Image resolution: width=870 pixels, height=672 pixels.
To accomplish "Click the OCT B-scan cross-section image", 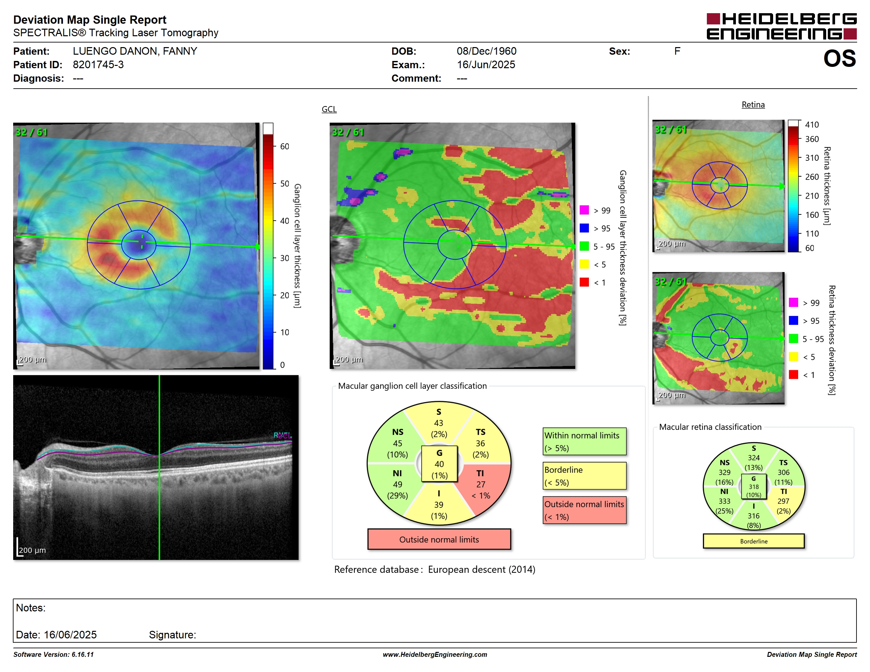I will [x=156, y=467].
